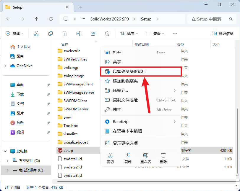Click Delete icon in context menu bottom row
Image resolution: width=240 pixels, height=191 pixels.
point(163,158)
